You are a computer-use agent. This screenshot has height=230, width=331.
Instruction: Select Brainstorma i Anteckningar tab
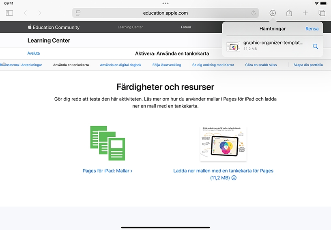pos(21,65)
